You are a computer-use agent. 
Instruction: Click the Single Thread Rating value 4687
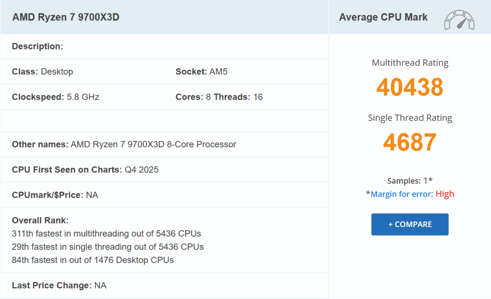point(410,142)
